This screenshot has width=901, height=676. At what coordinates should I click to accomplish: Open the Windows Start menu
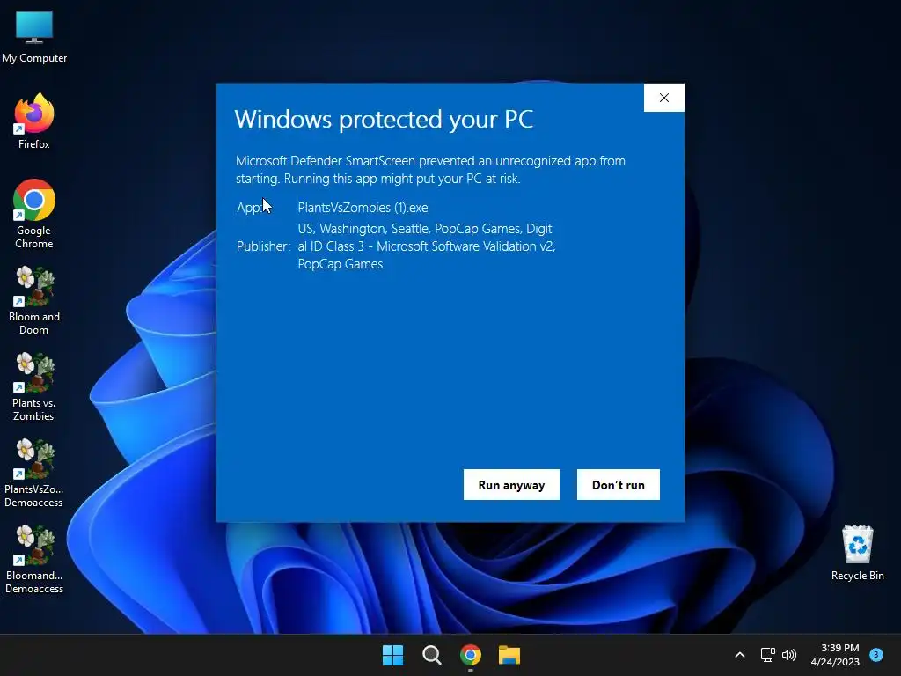click(393, 655)
